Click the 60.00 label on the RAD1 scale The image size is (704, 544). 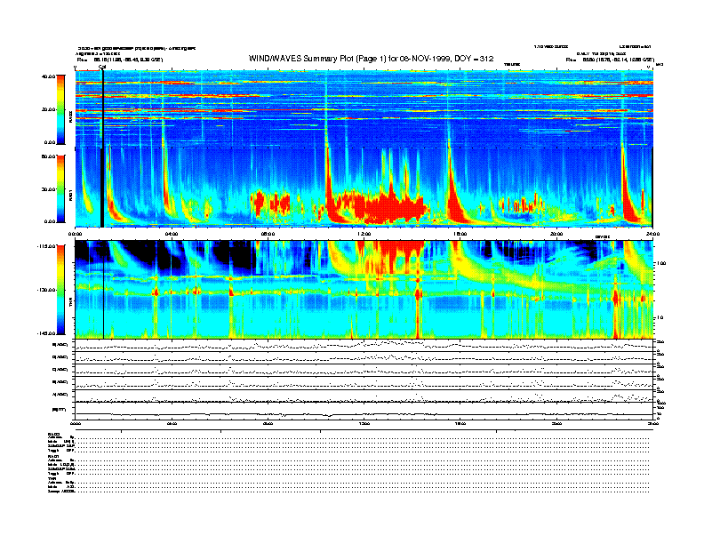[48, 156]
